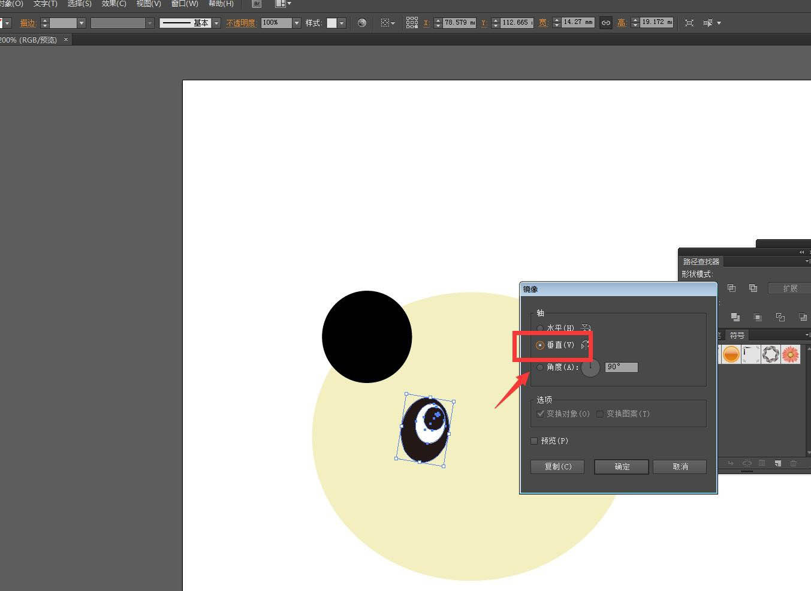Click the Bridge (Br) icon in menu bar

click(x=257, y=4)
